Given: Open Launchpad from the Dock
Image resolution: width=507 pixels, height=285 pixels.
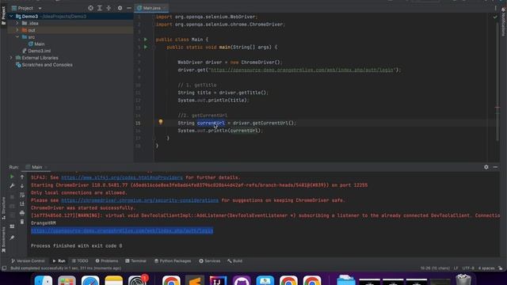Looking at the screenshot, I should click(x=67, y=280).
